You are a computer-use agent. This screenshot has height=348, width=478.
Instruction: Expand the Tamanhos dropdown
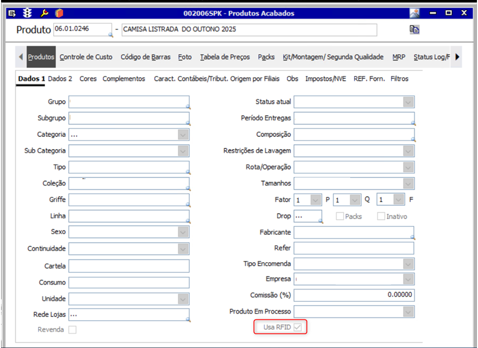coord(408,183)
